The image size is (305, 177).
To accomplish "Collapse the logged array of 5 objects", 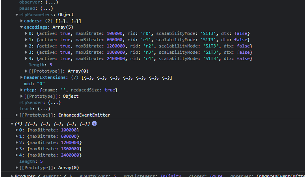I will point(12,124).
